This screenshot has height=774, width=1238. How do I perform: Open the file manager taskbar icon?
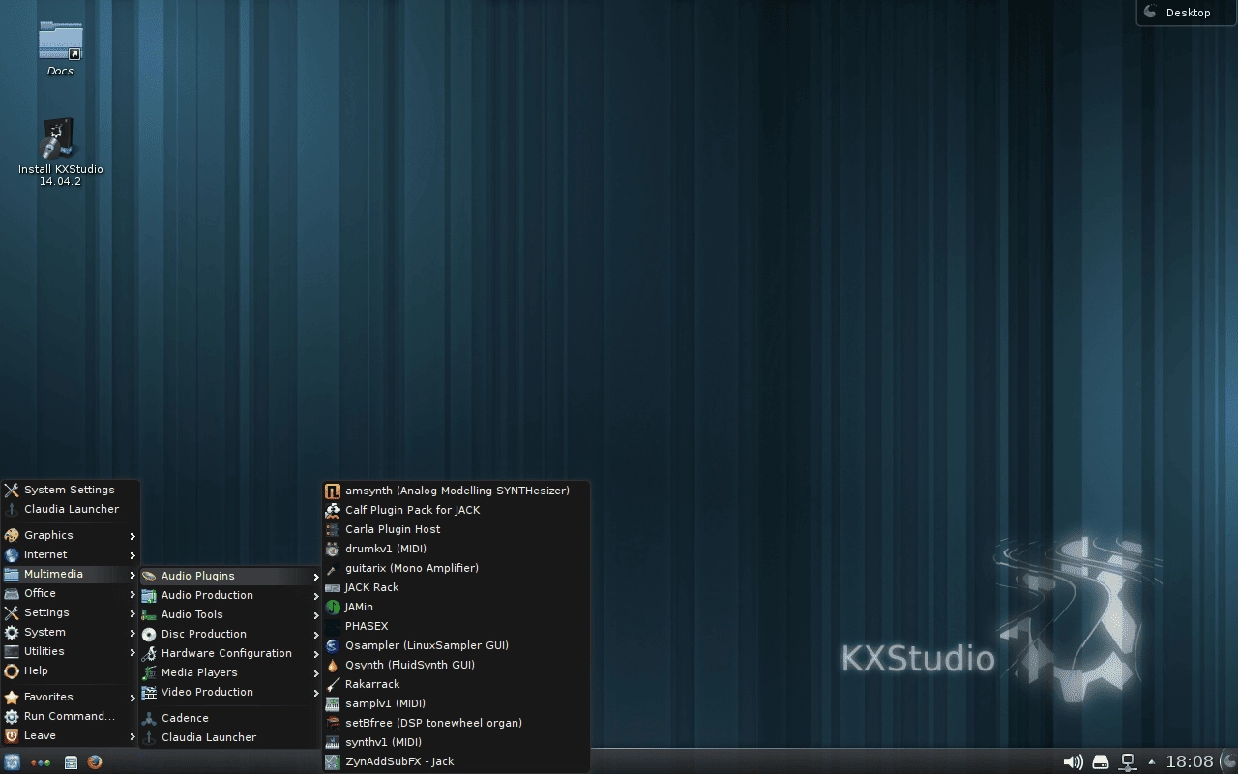[71, 762]
